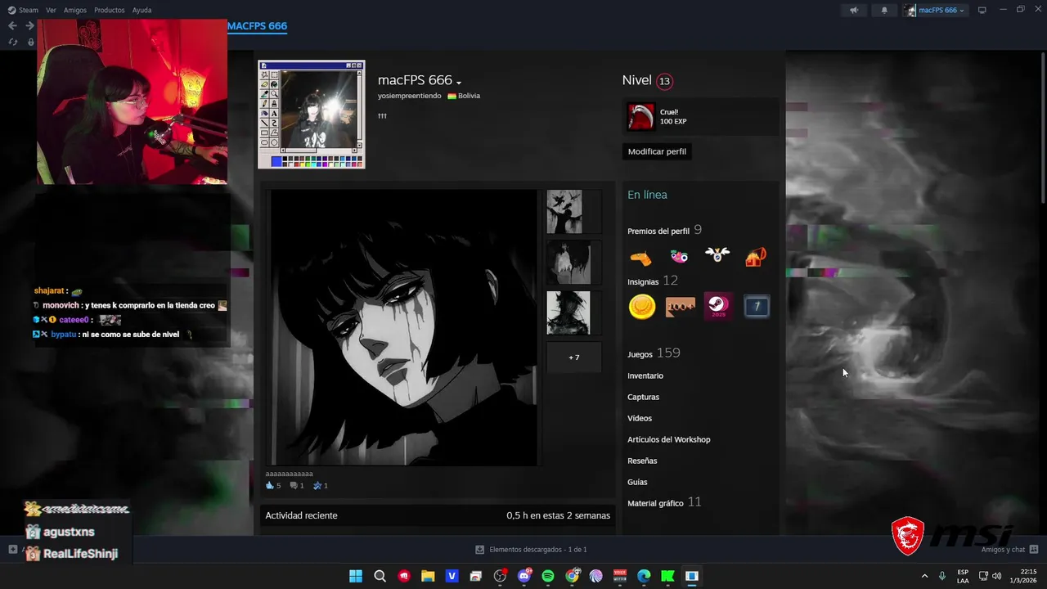Viewport: 1047px width, 589px height.
Task: Reload the page with the refresh icon
Action: (x=12, y=42)
